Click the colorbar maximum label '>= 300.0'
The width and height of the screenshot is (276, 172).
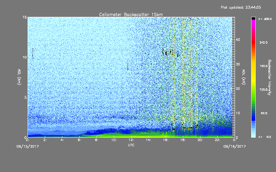point(265,19)
